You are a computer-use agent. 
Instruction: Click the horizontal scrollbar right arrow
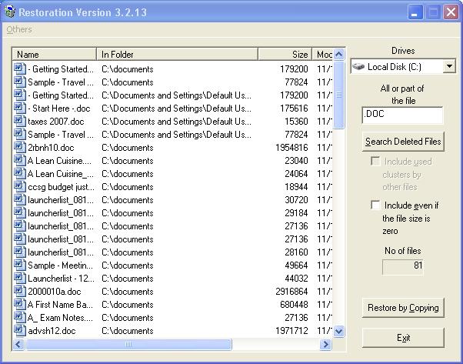[325, 344]
